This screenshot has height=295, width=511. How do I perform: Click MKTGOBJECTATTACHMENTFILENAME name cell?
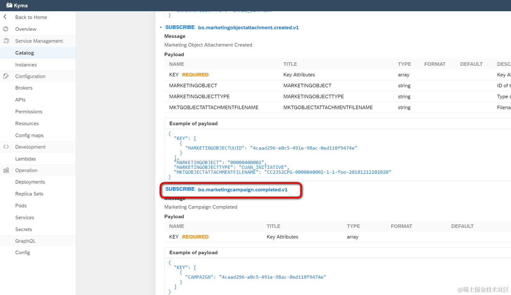point(214,108)
